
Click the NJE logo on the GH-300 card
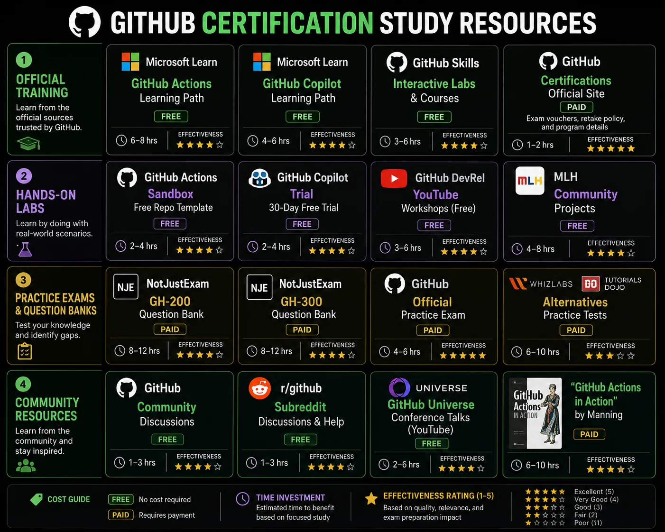(x=259, y=287)
